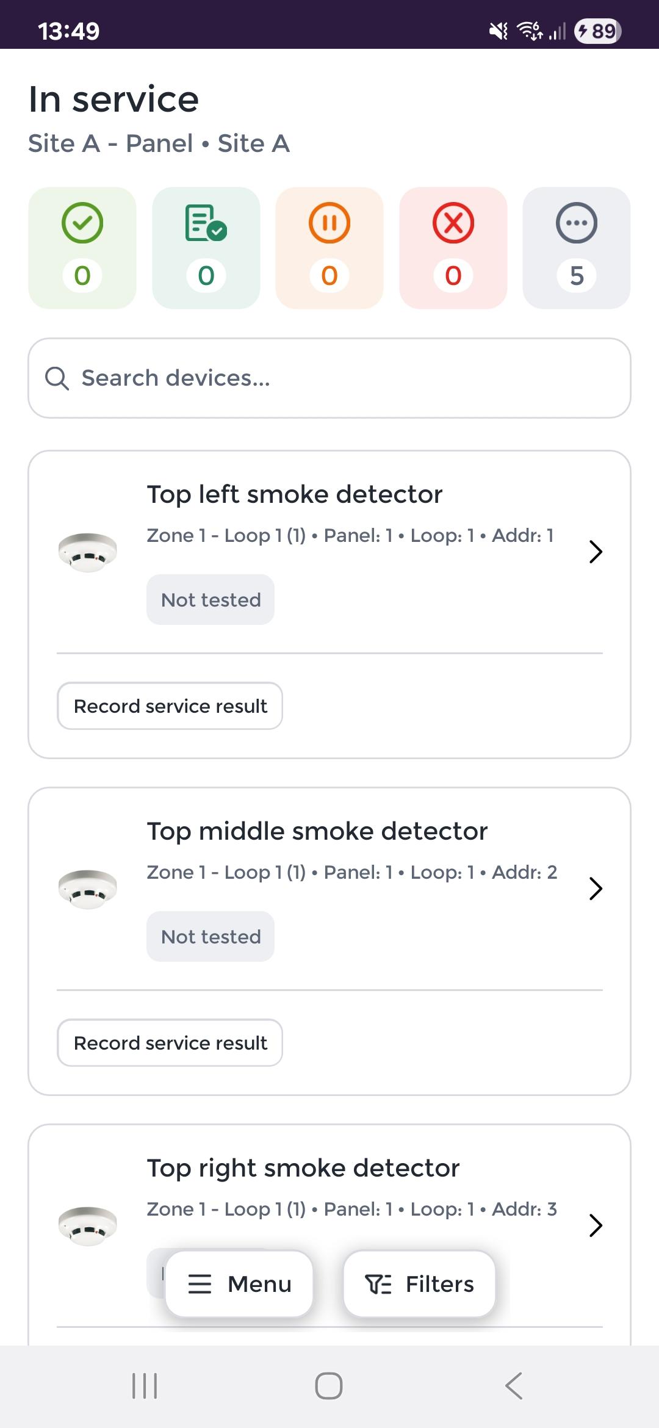The image size is (659, 1428).
Task: Tap the Top middle smoke detector image
Action: click(x=87, y=889)
